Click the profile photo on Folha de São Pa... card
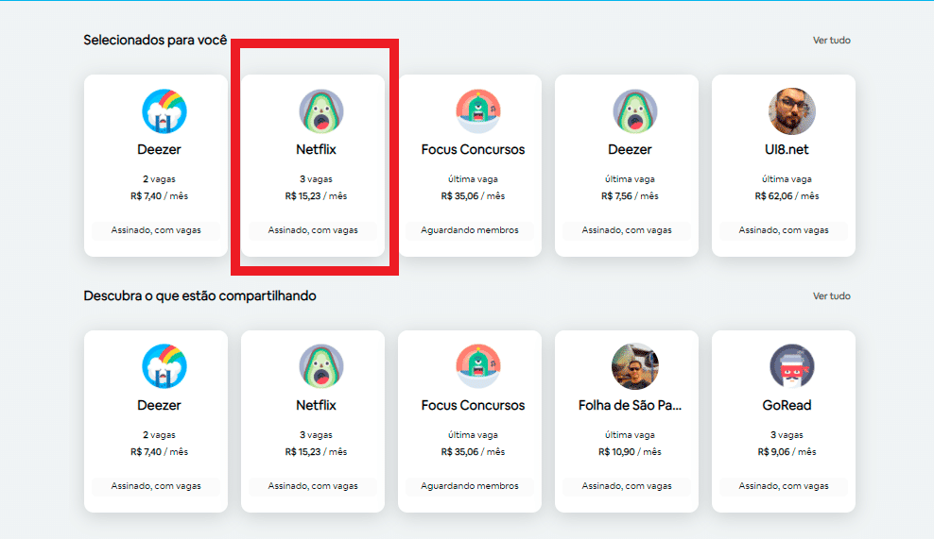 (635, 366)
